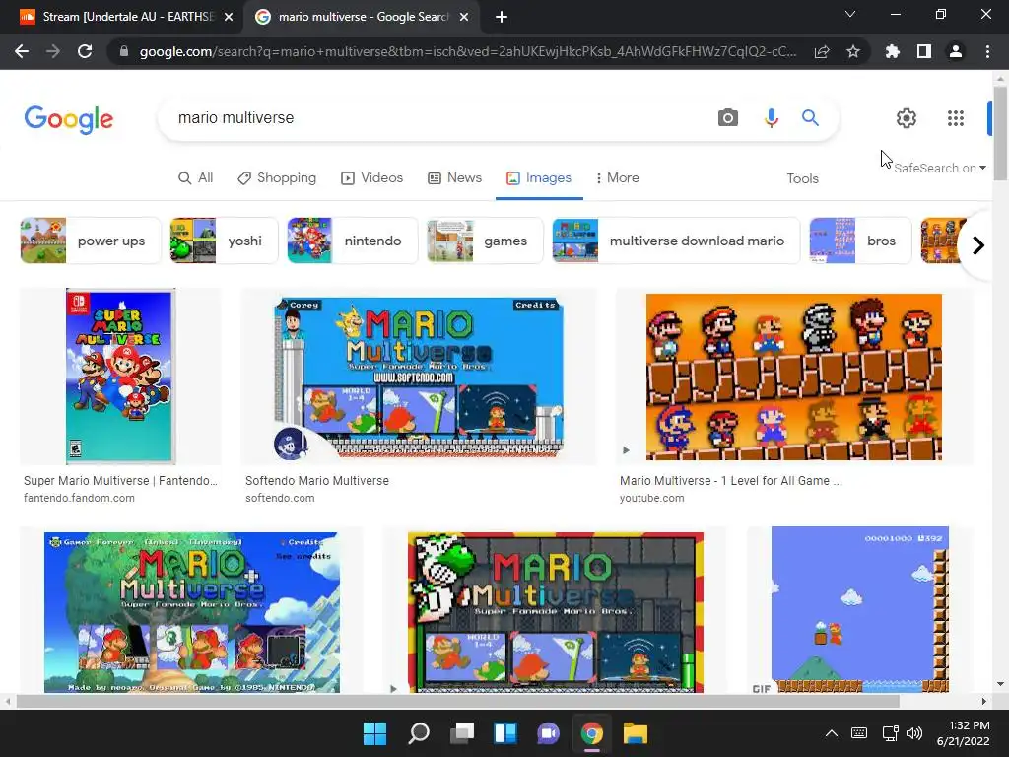Search by image using camera icon
1009x757 pixels.
(x=728, y=118)
